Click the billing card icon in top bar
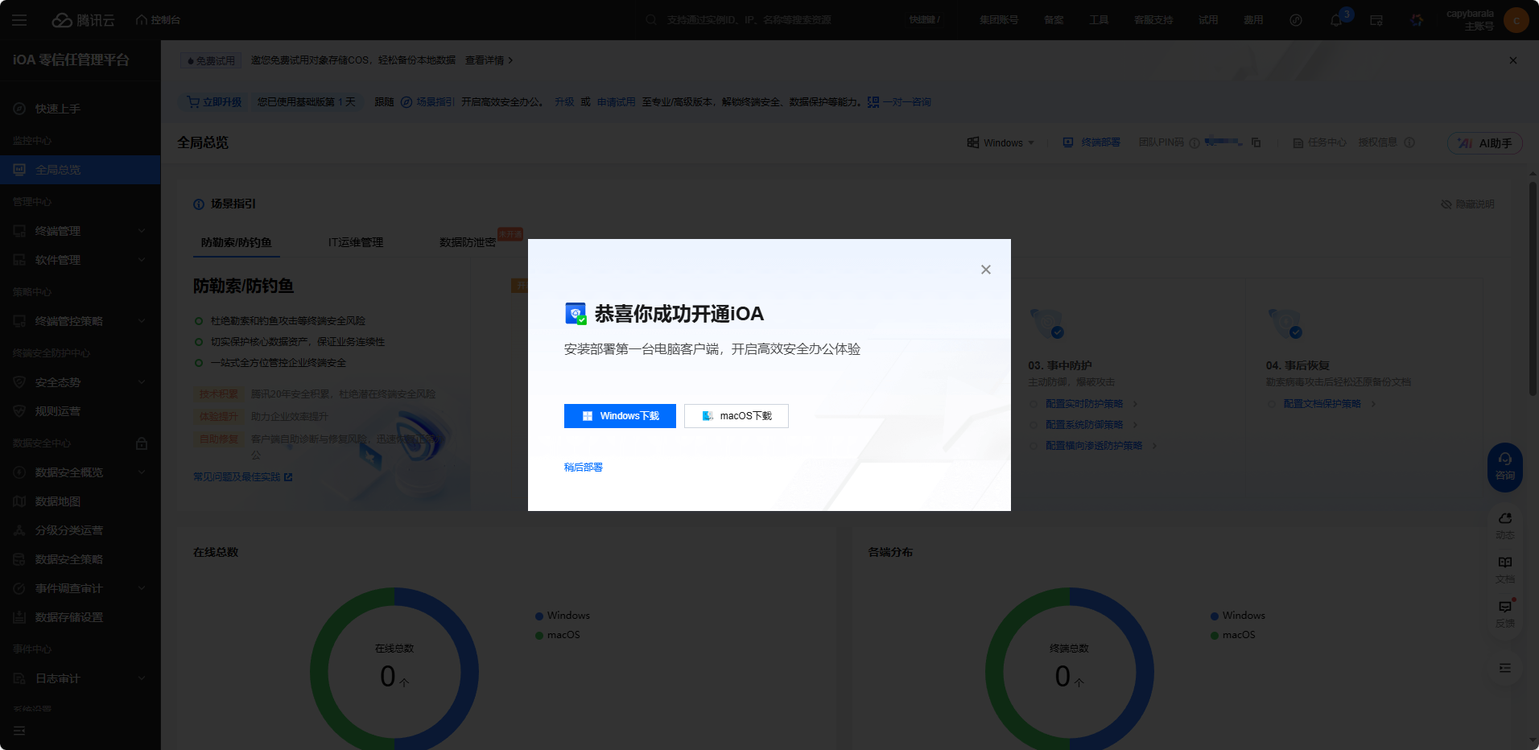Image resolution: width=1539 pixels, height=750 pixels. 1376,20
